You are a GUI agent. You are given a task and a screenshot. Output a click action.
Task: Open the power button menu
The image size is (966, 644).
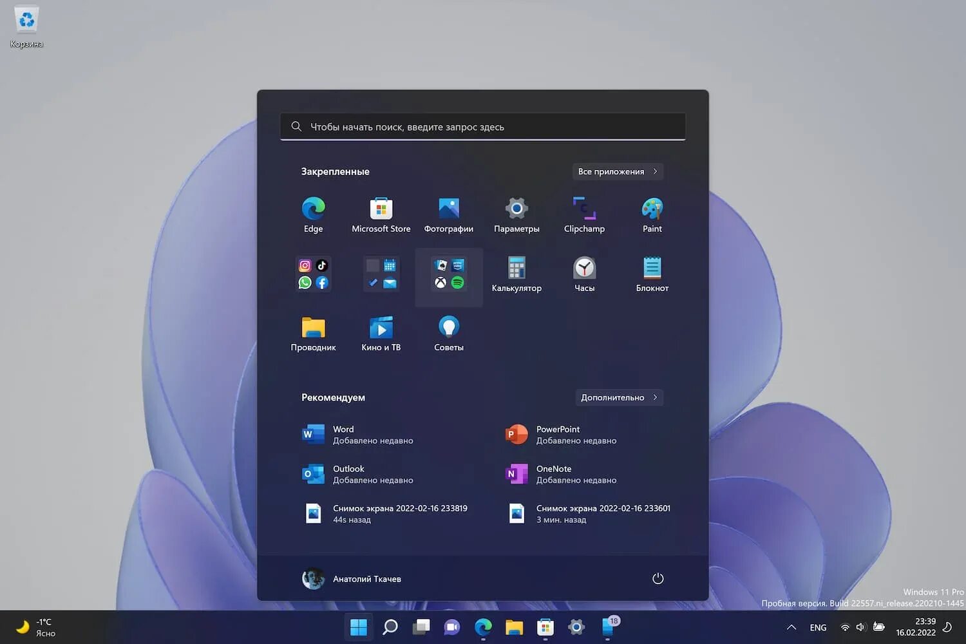(x=658, y=578)
